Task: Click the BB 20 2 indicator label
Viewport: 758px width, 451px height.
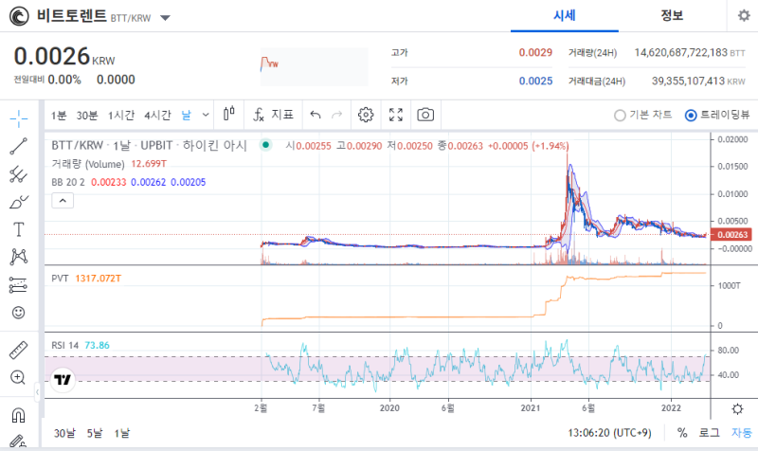Action: point(68,182)
